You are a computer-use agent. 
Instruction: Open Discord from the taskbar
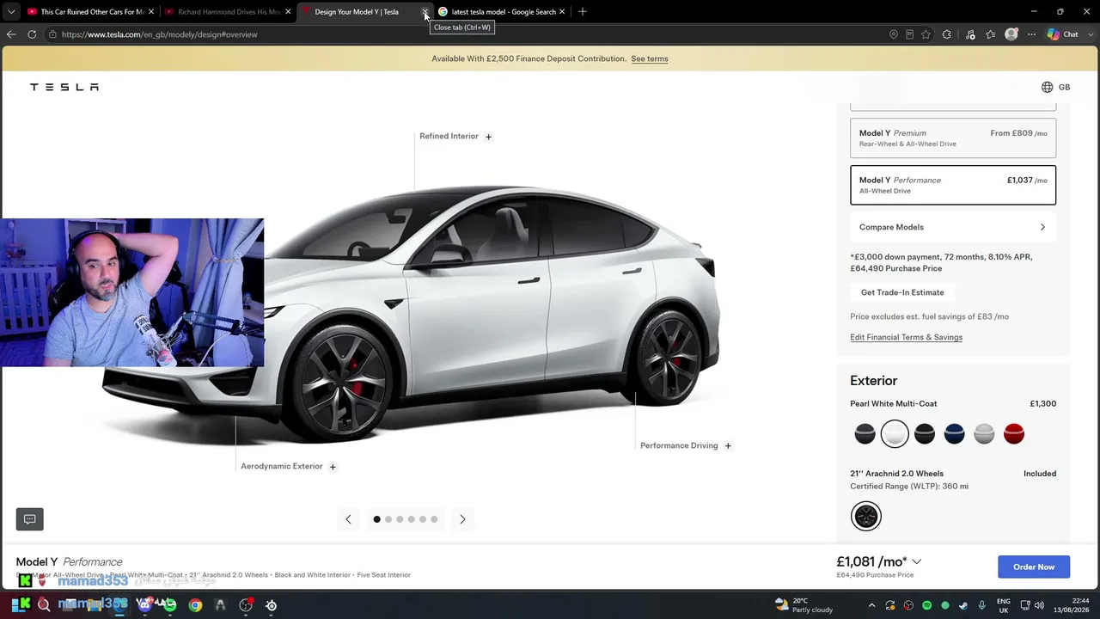tap(144, 605)
